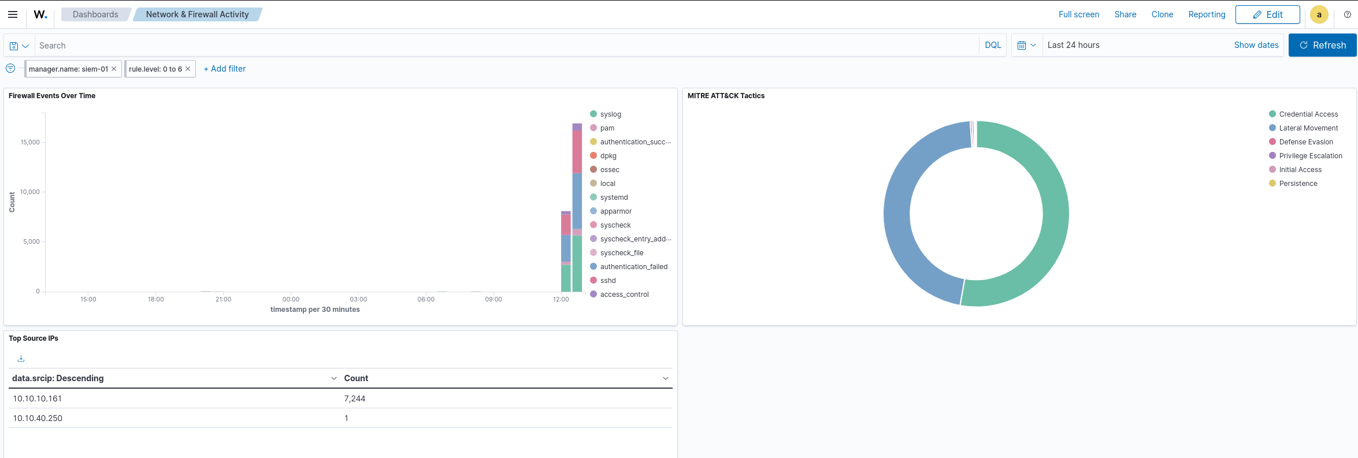1358x458 pixels.
Task: Toggle the systemd legend entry
Action: coord(614,198)
